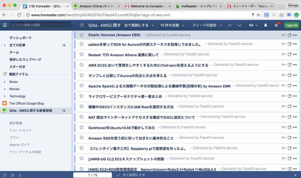
Task: Expand the Movies folder
Action: [5, 89]
